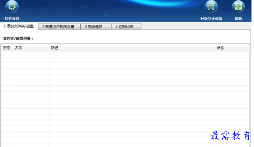Switch to the 2 普通用户权限设置 tab
The image size is (254, 147).
click(x=60, y=27)
